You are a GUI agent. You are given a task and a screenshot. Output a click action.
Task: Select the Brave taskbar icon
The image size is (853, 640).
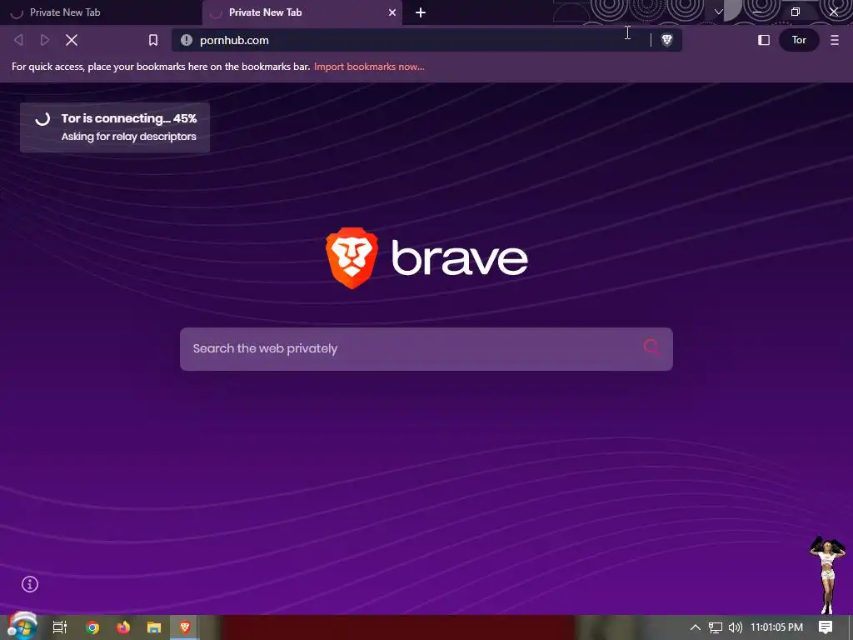pos(184,627)
